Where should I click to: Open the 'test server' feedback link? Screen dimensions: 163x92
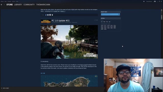[84, 65]
